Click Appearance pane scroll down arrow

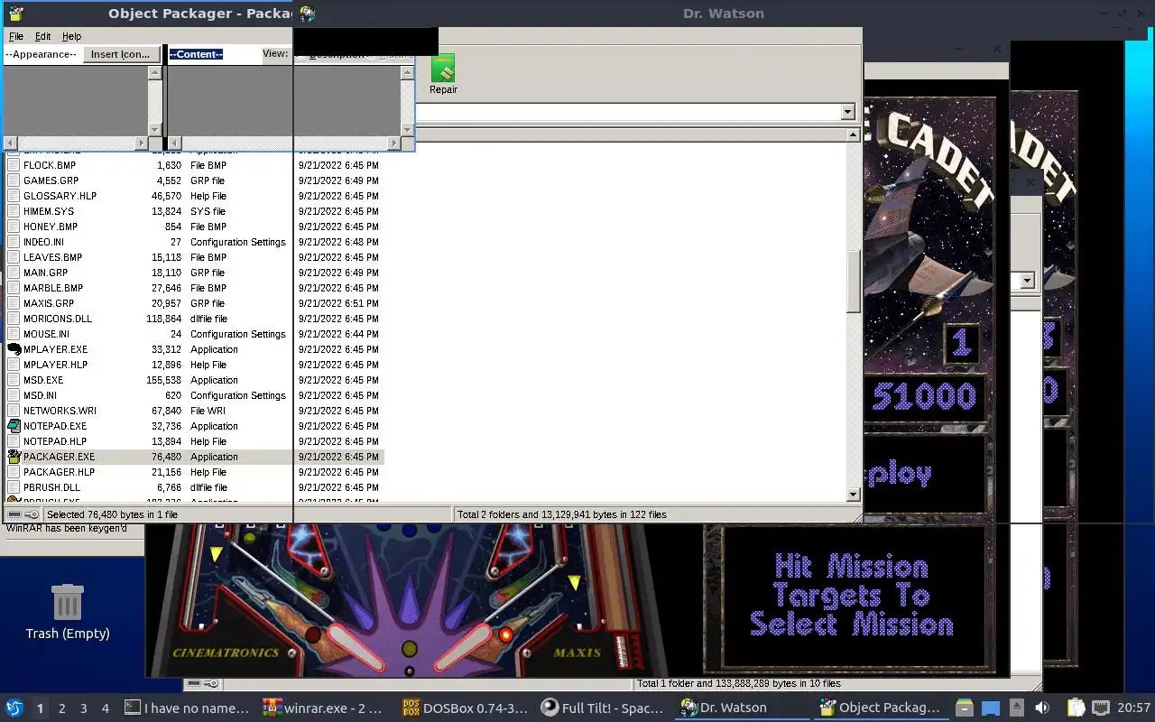click(155, 130)
